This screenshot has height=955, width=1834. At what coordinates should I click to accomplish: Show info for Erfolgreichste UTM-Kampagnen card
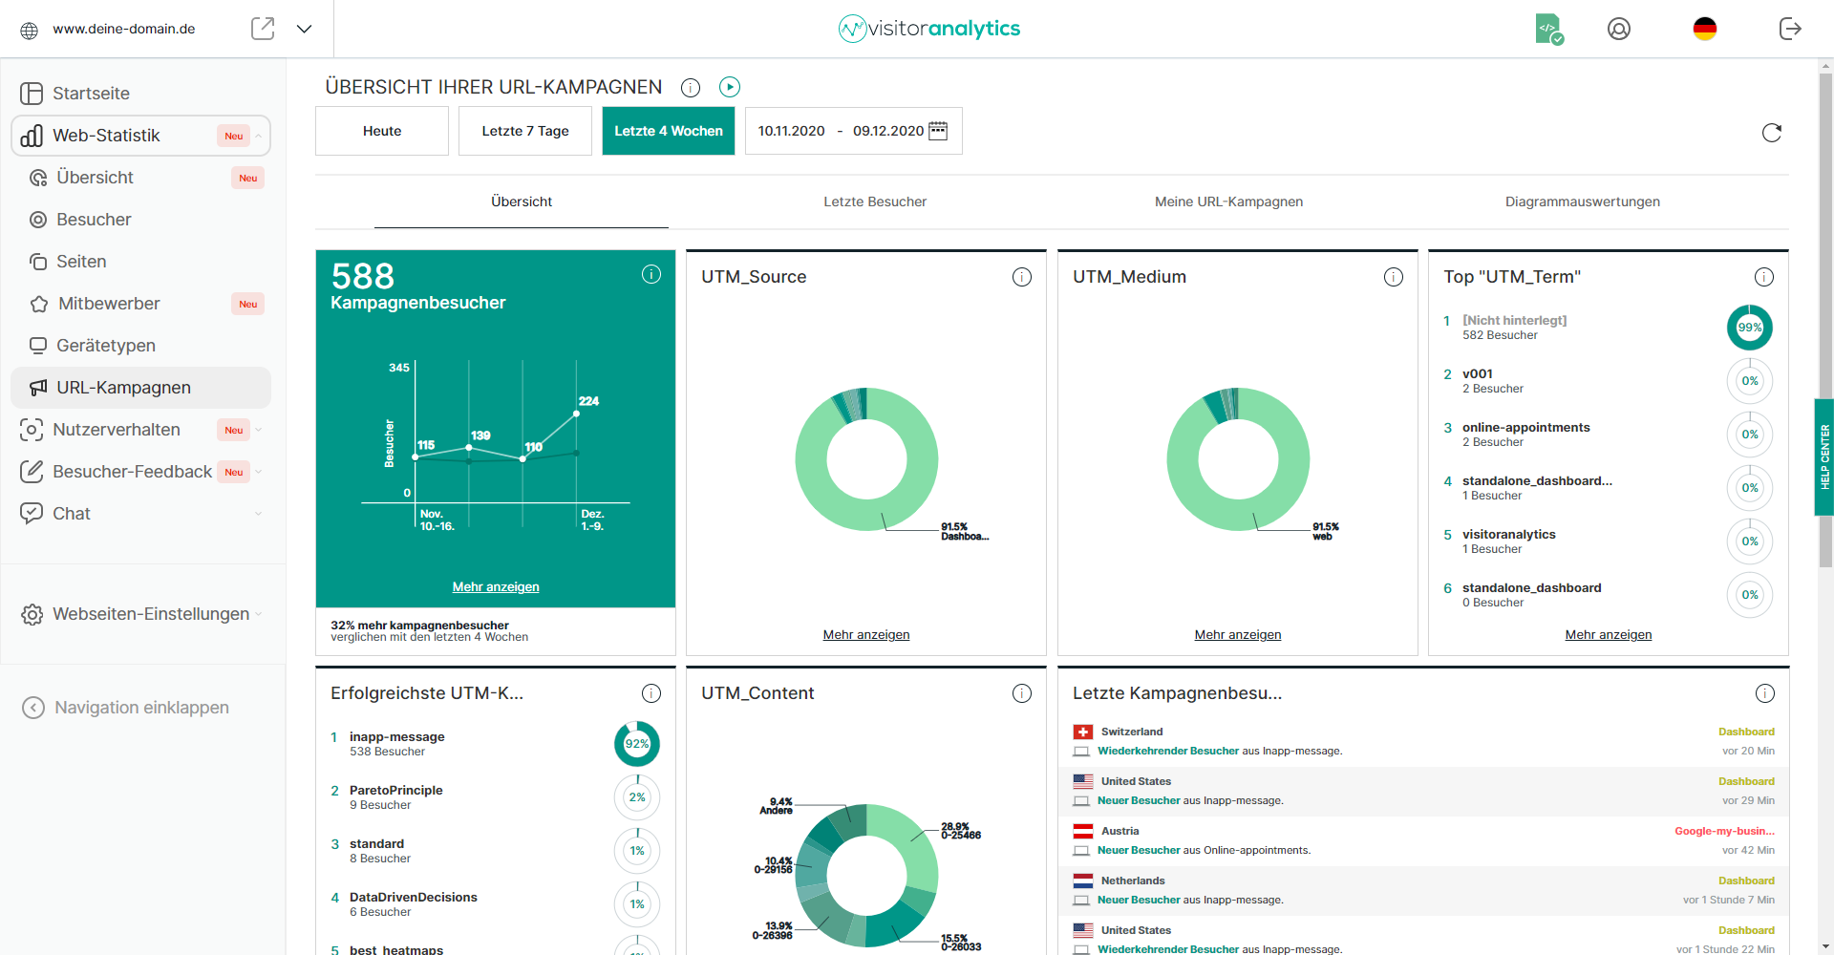(651, 693)
